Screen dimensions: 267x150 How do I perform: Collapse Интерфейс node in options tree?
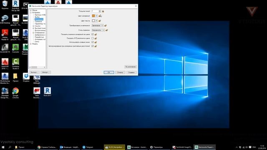click(31, 12)
